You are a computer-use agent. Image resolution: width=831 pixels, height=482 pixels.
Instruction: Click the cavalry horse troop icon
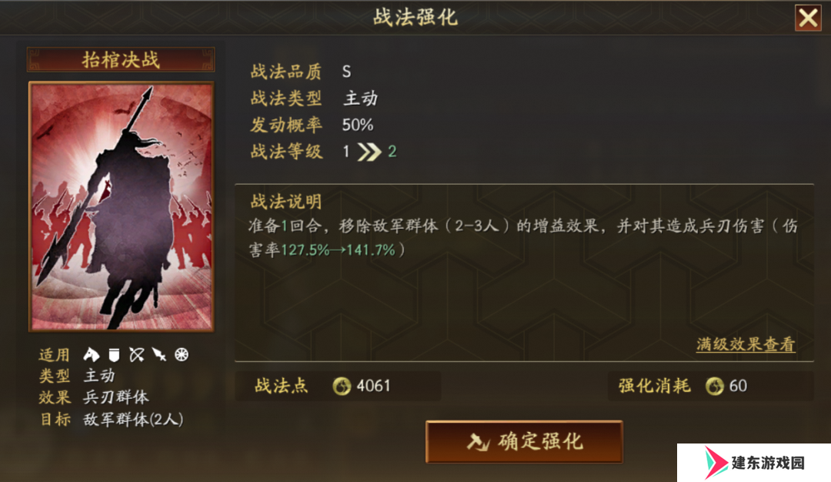point(91,354)
